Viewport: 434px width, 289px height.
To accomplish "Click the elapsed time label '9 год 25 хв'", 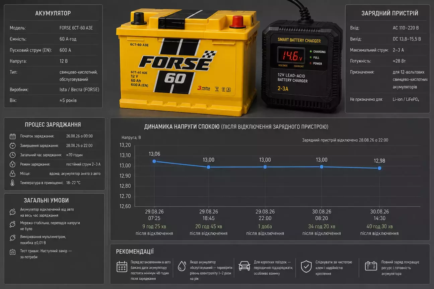I will pos(154,226).
